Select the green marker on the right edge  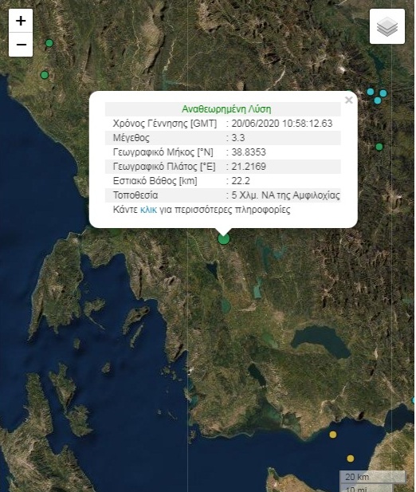379,147
